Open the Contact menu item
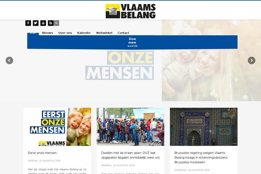The width and height of the screenshot is (261, 174). (x=124, y=33)
